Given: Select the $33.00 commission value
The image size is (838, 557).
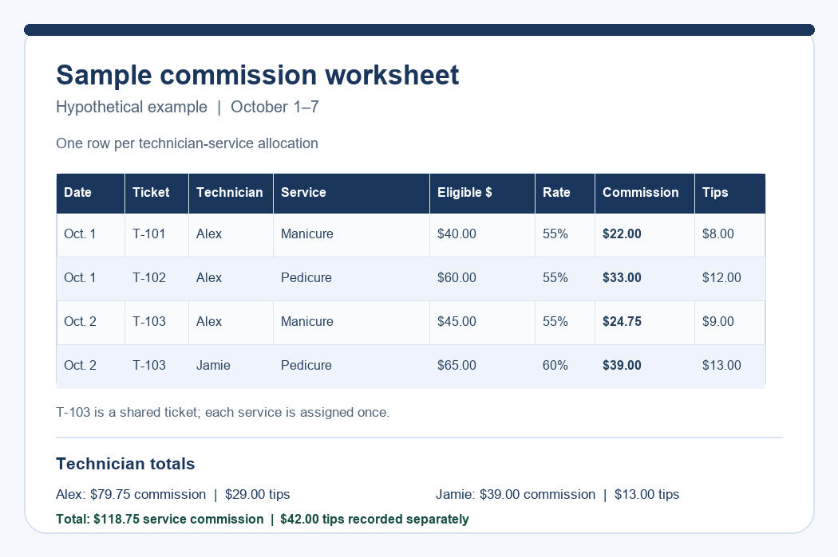Looking at the screenshot, I should pos(622,278).
